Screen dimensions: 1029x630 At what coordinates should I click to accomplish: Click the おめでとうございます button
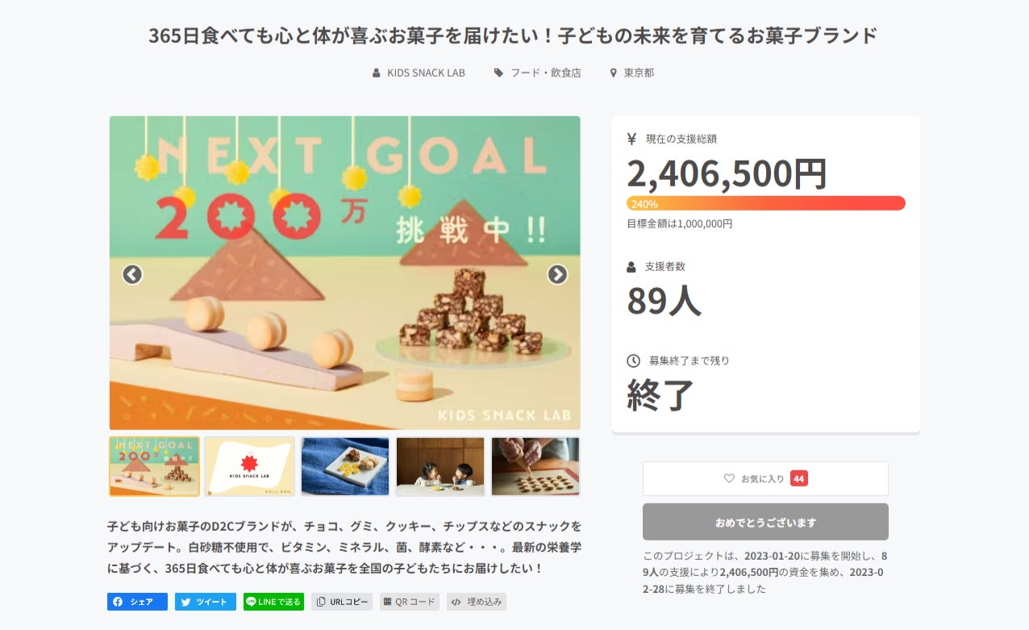[x=765, y=522]
